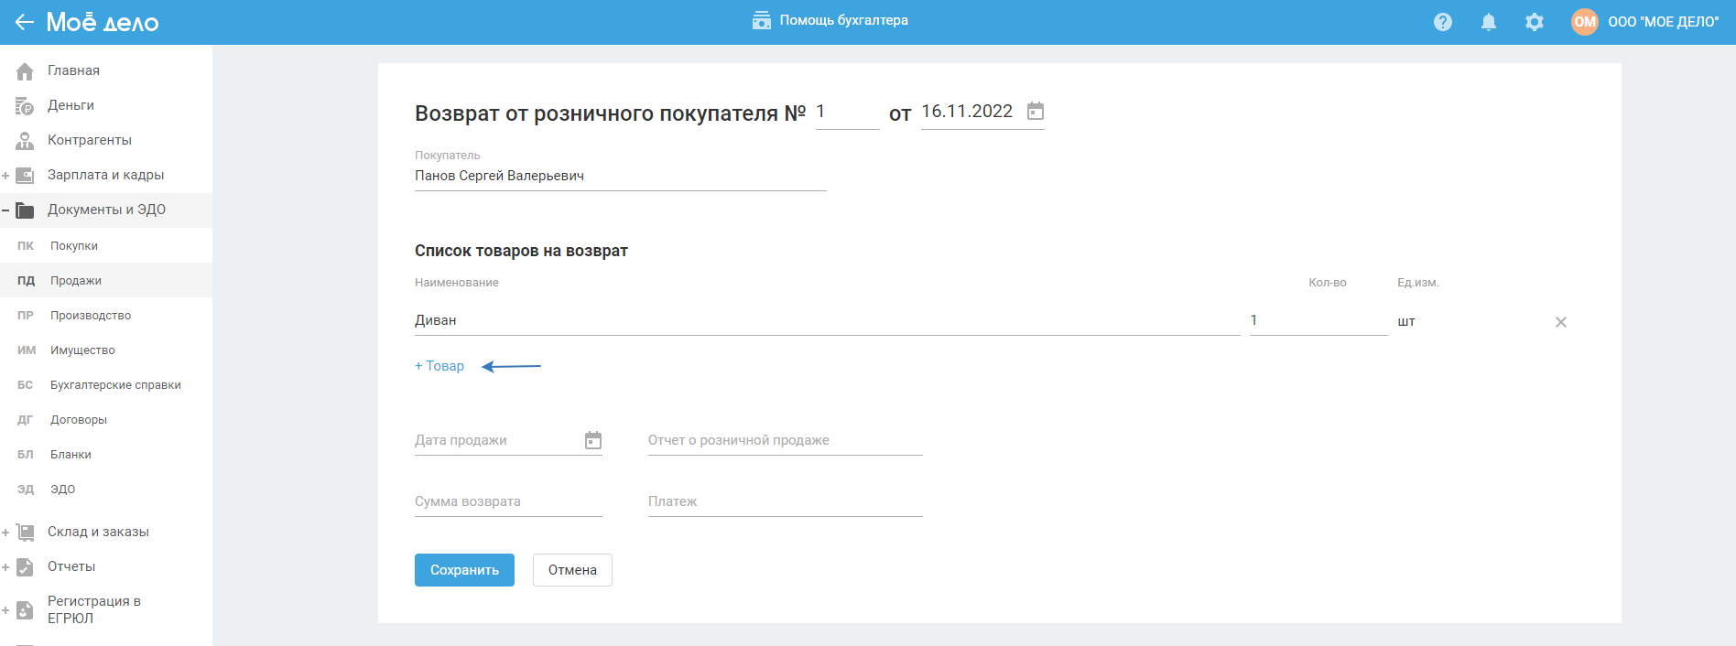This screenshot has width=1736, height=646.
Task: Open Регистрация в ЕГРЮЛ menu item
Action: (94, 609)
